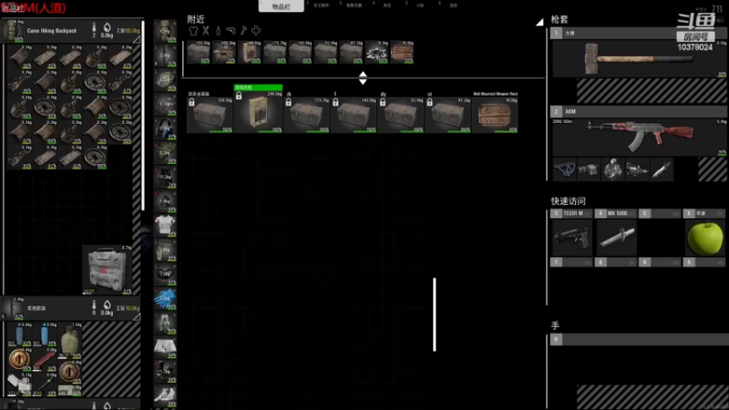729x410 pixels.
Task: Click quick access slot 8 header
Action: pyautogui.click(x=616, y=262)
